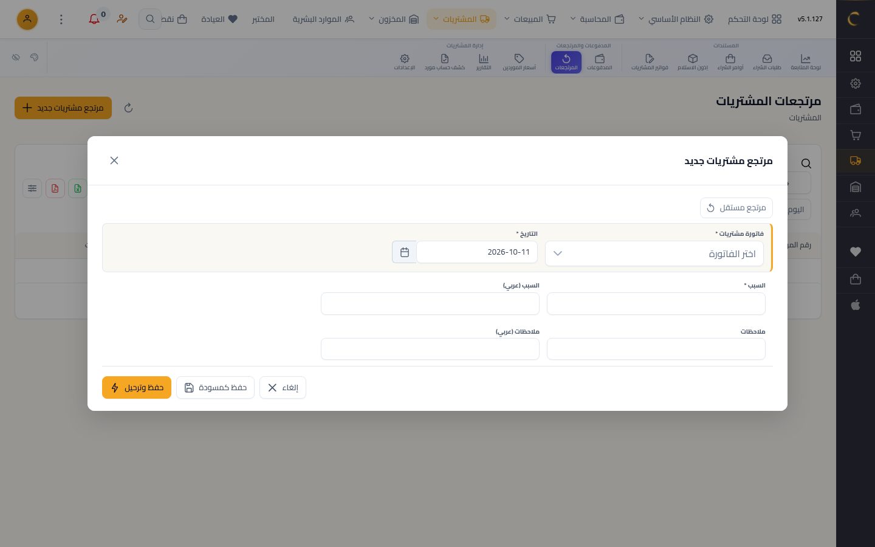Click حفظ وترحيل save and post button
This screenshot has height=547, width=875.
(137, 388)
